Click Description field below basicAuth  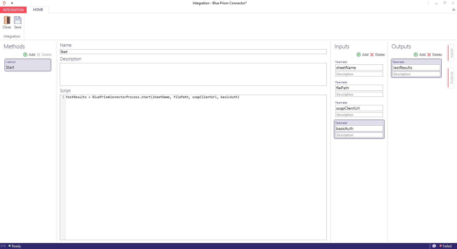[359, 135]
